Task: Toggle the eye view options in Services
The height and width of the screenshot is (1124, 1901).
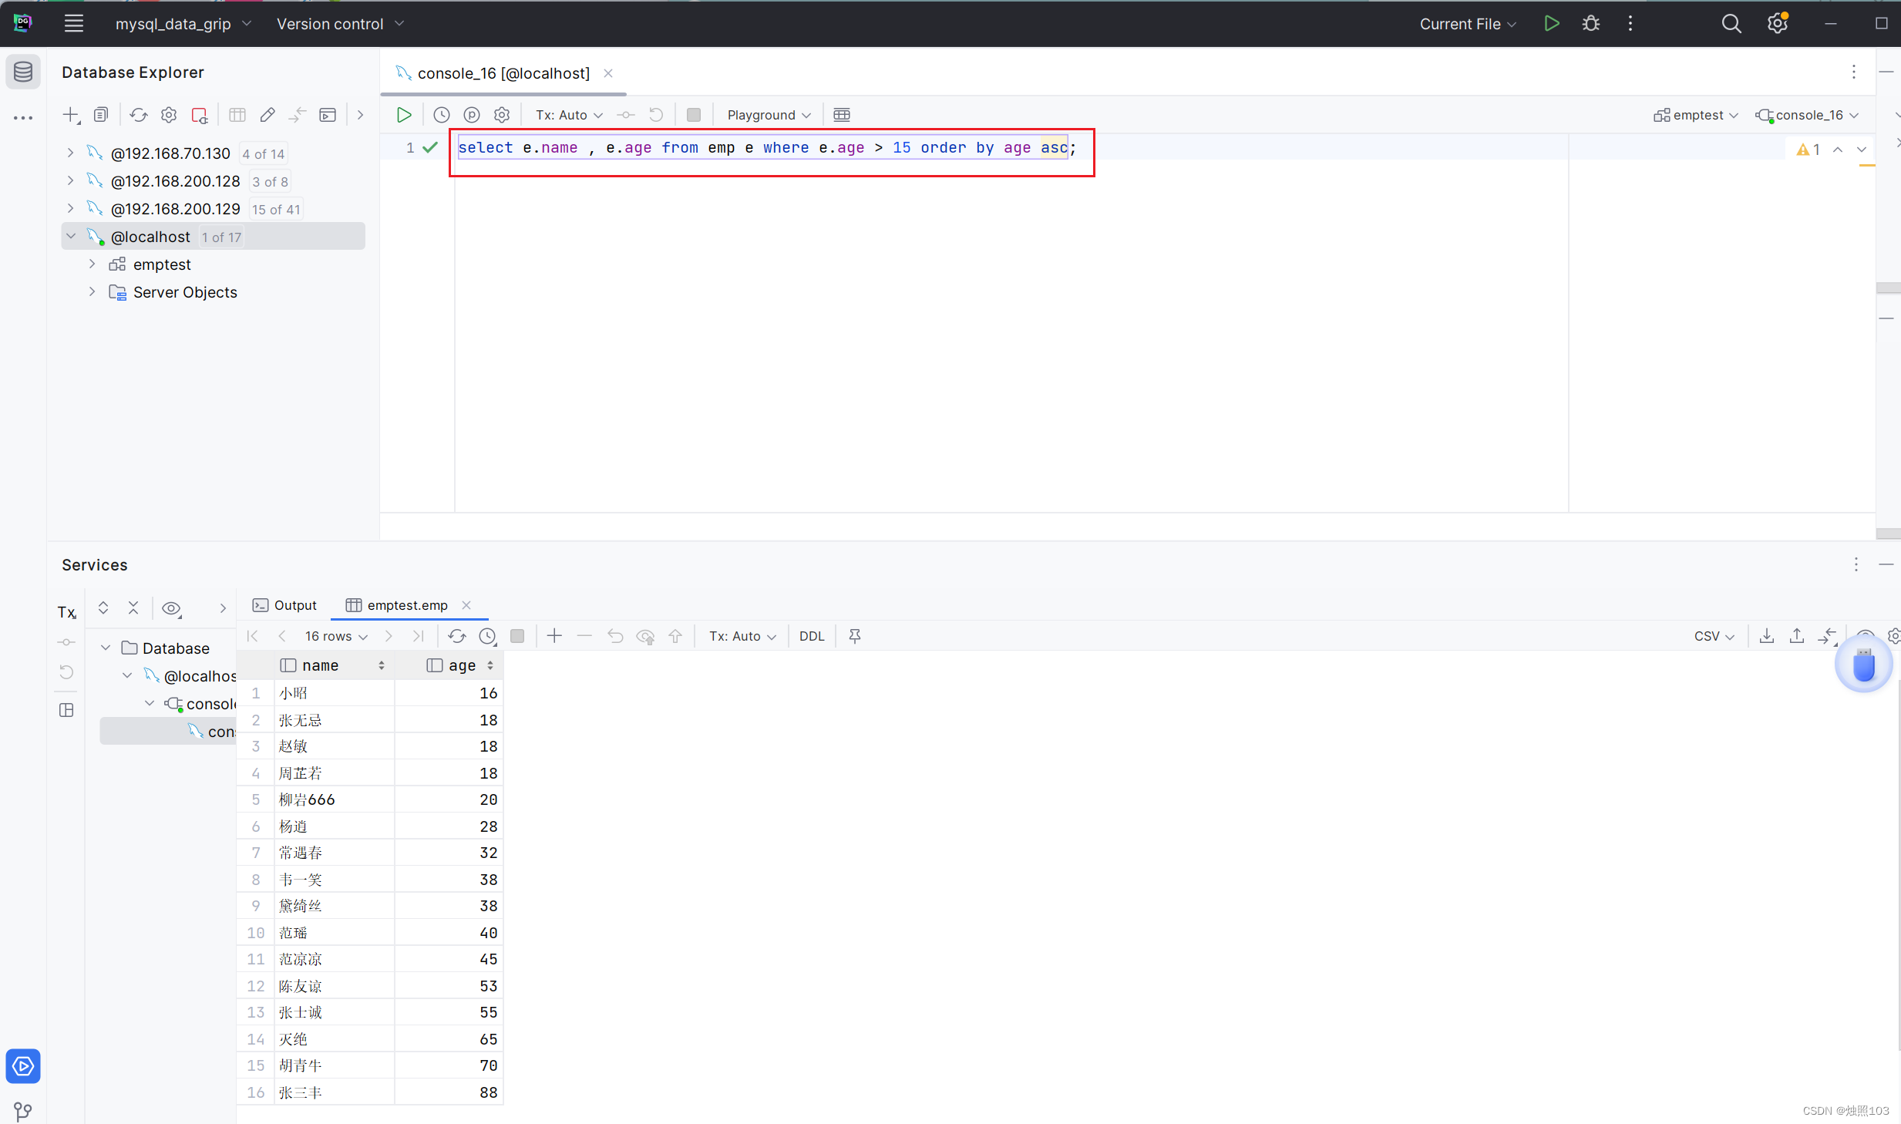Action: pyautogui.click(x=171, y=608)
